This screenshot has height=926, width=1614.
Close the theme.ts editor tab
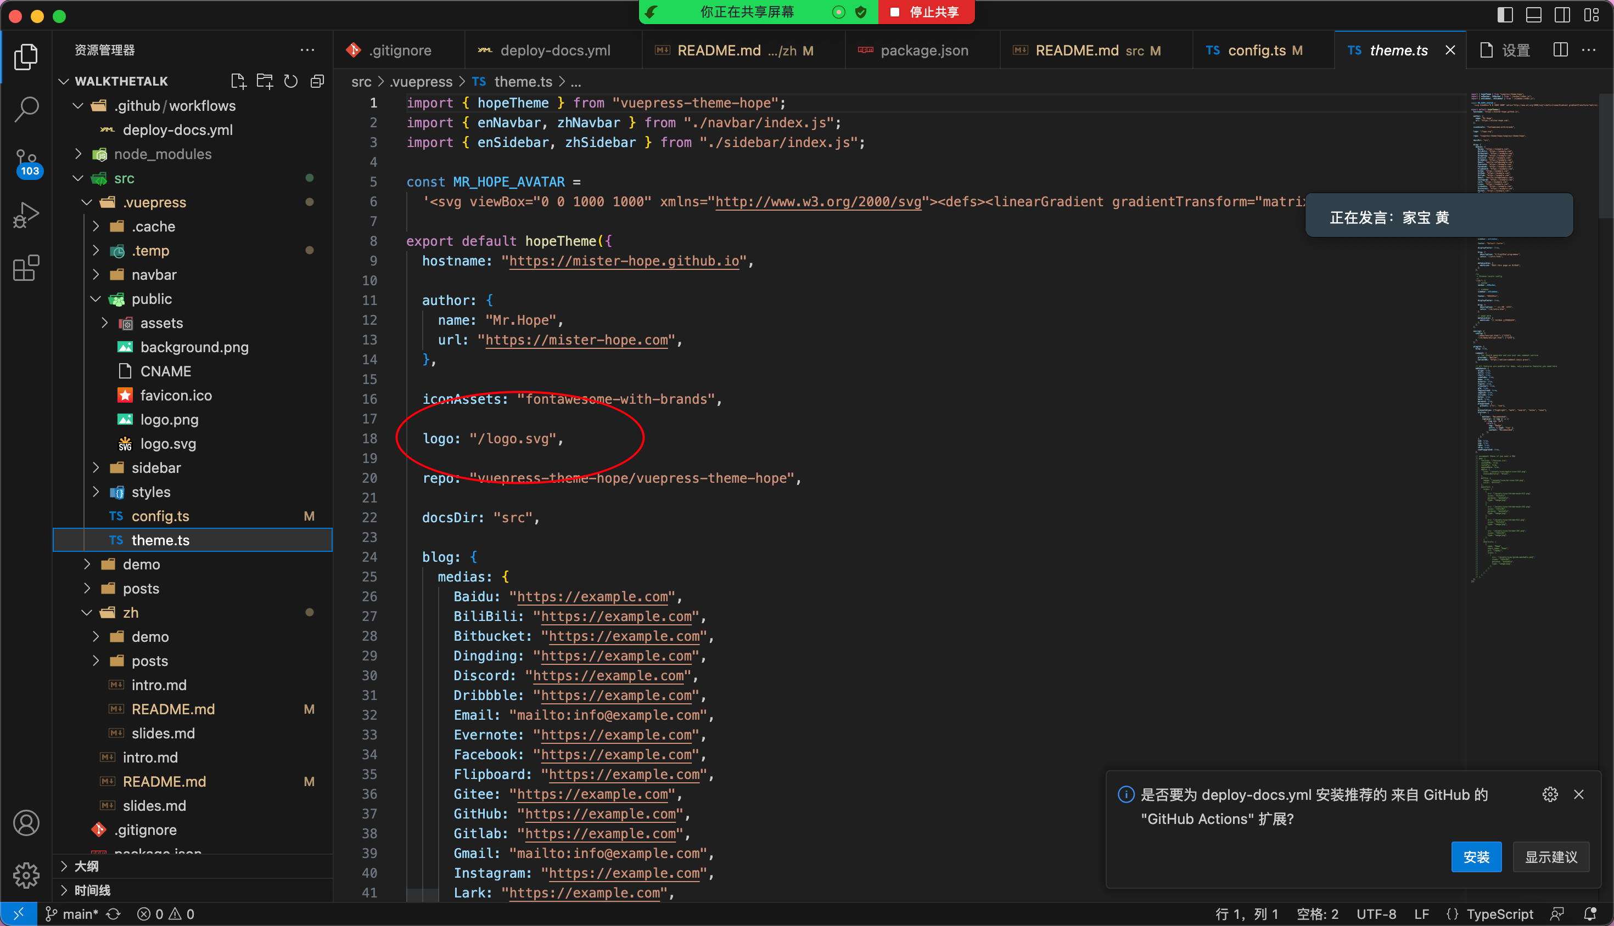click(x=1450, y=49)
